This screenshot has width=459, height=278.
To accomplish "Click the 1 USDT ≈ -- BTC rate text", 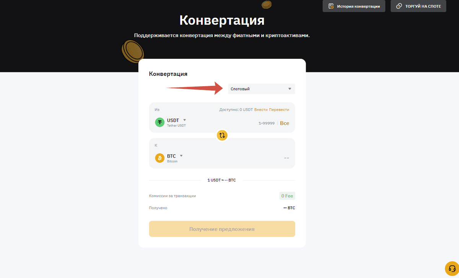I will pyautogui.click(x=222, y=180).
